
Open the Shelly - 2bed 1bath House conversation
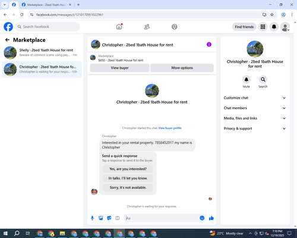[42, 52]
